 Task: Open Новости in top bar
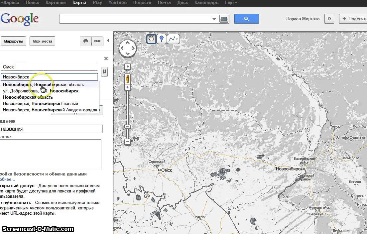tap(142, 3)
